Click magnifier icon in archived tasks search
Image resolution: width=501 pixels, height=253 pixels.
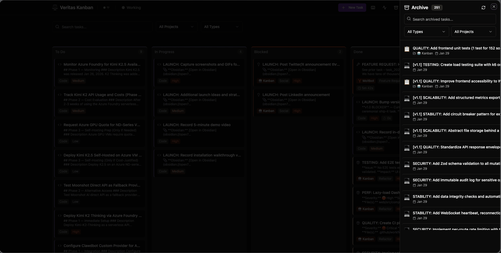pyautogui.click(x=409, y=19)
